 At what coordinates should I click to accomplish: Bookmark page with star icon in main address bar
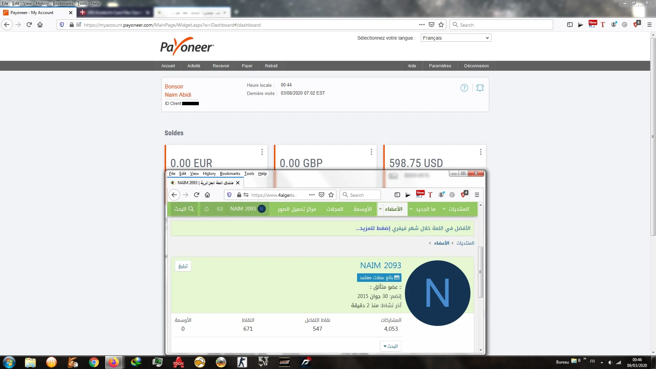pyautogui.click(x=441, y=25)
